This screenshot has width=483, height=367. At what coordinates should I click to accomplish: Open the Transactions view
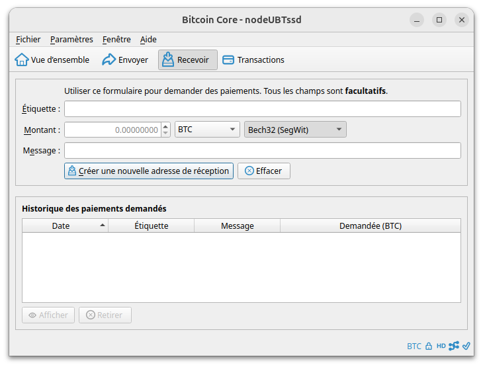pyautogui.click(x=253, y=60)
